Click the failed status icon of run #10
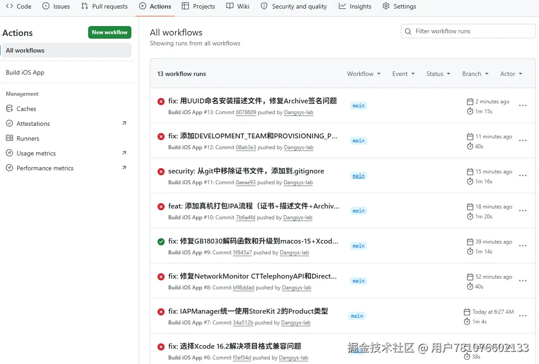Viewport: 539px width, 364px height. 161,206
